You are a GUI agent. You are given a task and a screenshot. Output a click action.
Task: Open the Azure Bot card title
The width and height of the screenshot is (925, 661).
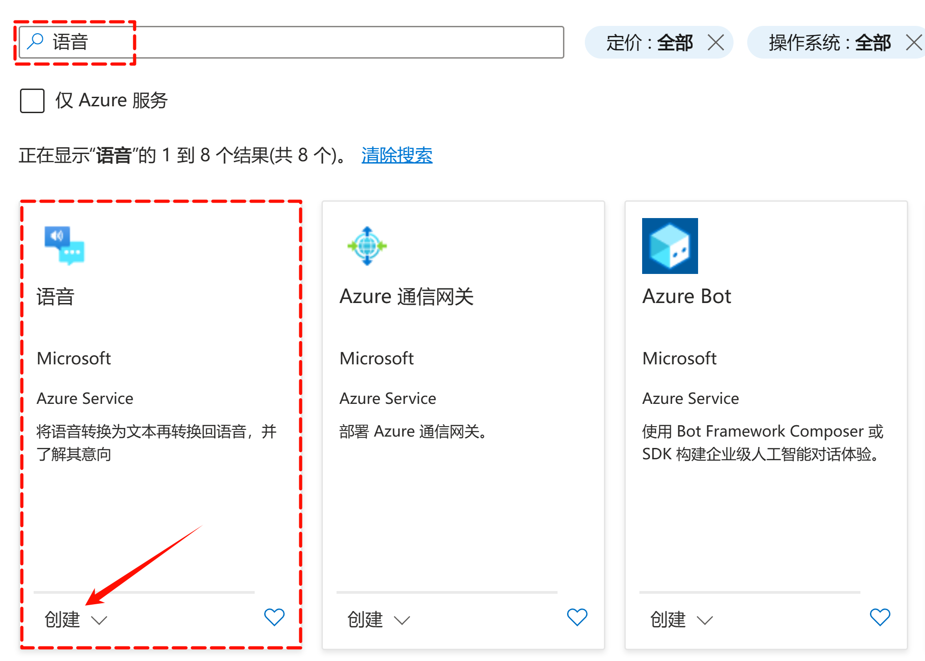point(686,297)
